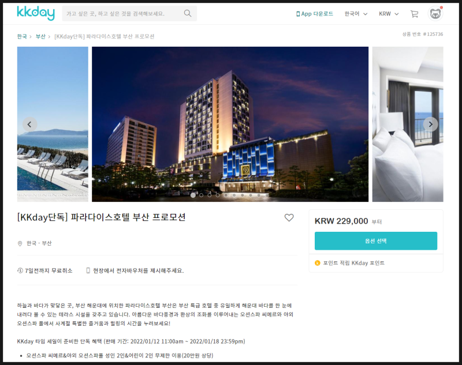Click the orange KKday points coin icon
Image resolution: width=462 pixels, height=365 pixels.
coord(317,263)
